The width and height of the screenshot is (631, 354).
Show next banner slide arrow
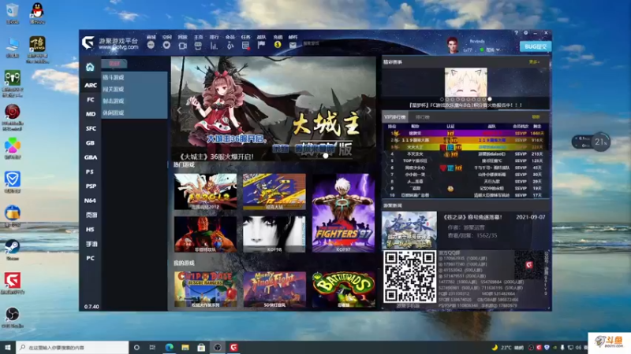coord(368,110)
